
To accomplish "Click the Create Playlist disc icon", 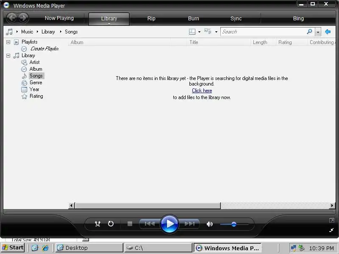I will coord(24,49).
